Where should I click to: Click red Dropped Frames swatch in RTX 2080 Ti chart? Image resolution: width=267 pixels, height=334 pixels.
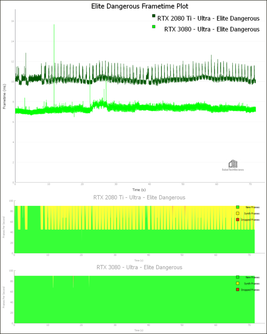pyautogui.click(x=237, y=220)
